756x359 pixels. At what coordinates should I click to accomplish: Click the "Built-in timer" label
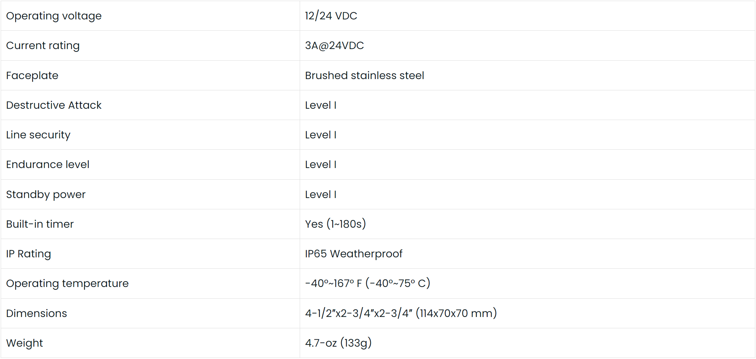[40, 224]
